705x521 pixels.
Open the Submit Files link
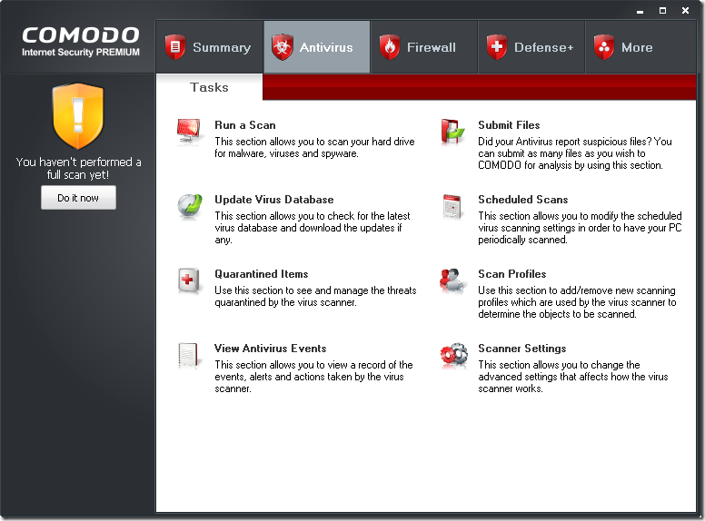tap(509, 125)
